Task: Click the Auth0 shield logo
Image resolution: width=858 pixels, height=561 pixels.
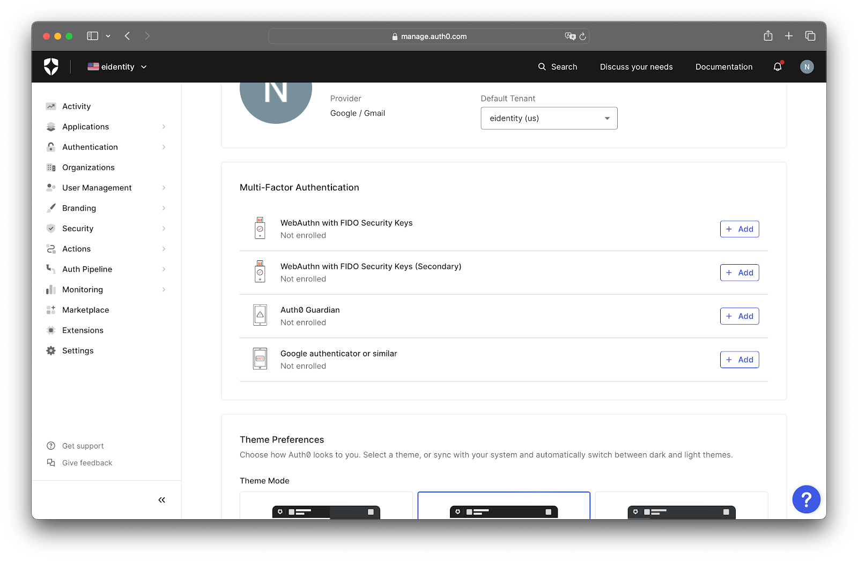Action: coord(51,67)
